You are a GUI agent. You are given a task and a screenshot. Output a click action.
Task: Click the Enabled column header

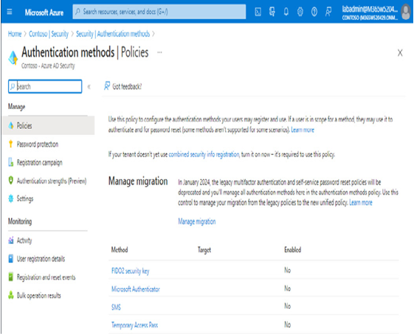[292, 250]
